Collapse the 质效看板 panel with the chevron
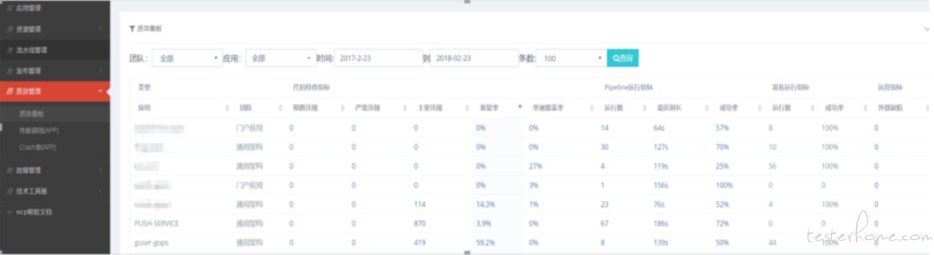This screenshot has width=934, height=255. click(x=927, y=29)
